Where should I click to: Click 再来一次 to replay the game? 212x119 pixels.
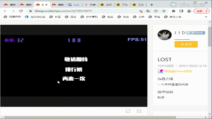[74, 79]
